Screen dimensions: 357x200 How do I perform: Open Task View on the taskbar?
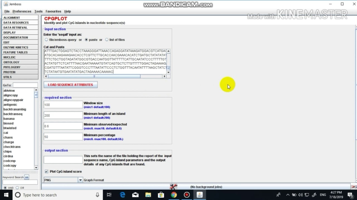point(109,195)
